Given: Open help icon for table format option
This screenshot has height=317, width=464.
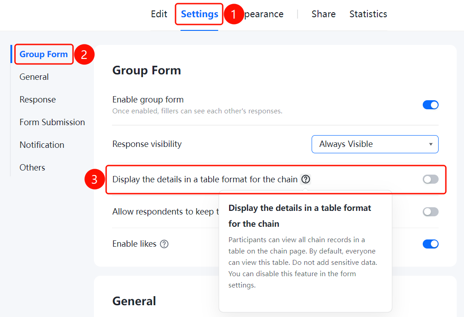Looking at the screenshot, I should click(305, 179).
